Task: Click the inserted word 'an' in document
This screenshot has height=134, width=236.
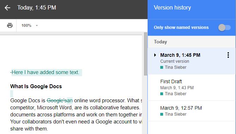Action: click(70, 100)
